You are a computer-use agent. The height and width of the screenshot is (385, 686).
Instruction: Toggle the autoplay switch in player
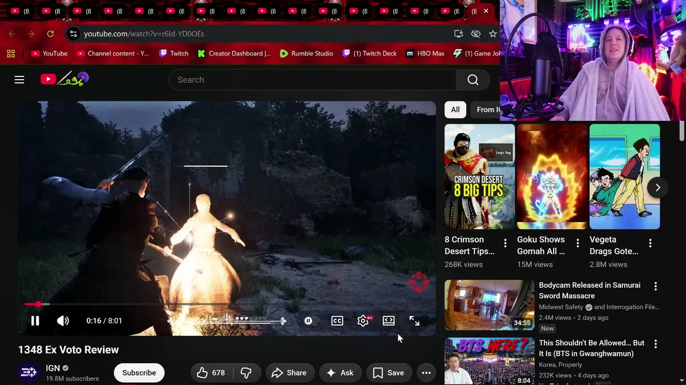pyautogui.click(x=308, y=321)
